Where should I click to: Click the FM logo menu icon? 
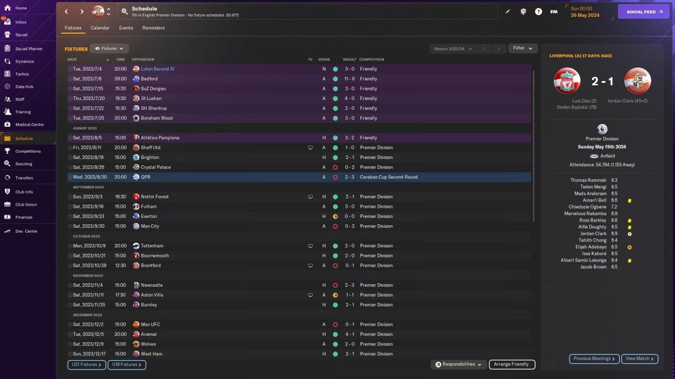pyautogui.click(x=554, y=12)
